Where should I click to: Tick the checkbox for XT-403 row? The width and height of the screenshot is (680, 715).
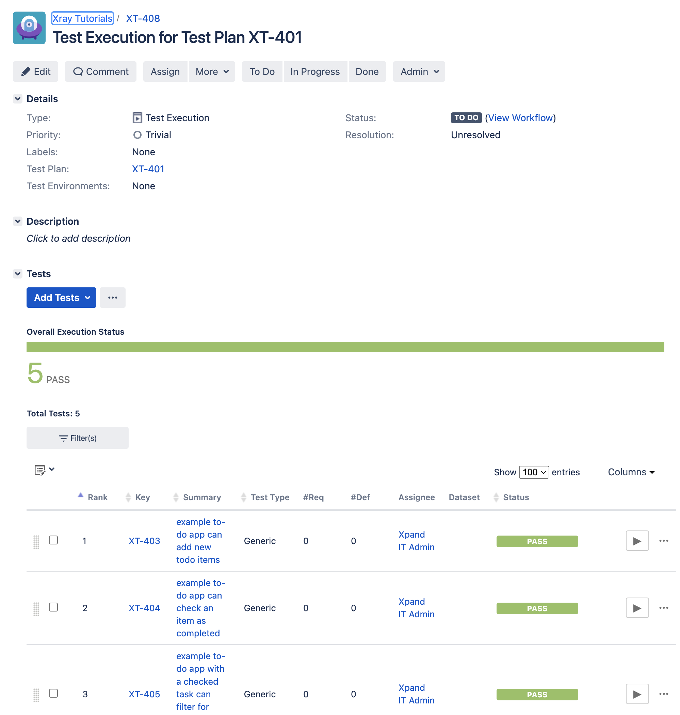53,540
